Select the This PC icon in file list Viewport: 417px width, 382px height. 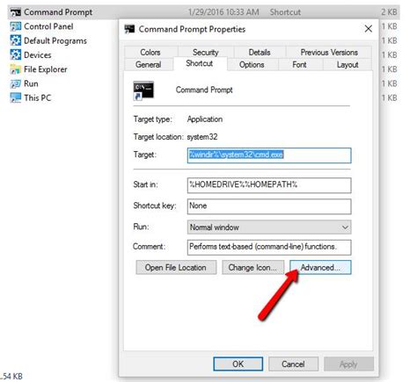pos(15,97)
